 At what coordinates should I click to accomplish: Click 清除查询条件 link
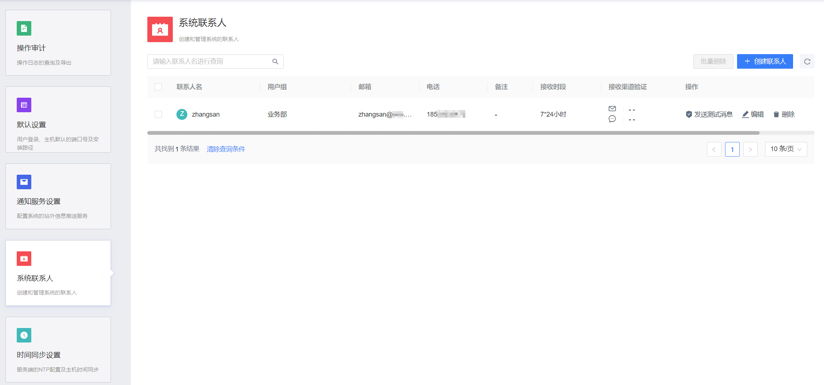pos(226,149)
